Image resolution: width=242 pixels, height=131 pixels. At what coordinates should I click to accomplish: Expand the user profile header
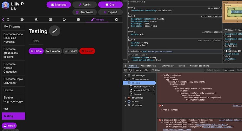tap(110, 12)
